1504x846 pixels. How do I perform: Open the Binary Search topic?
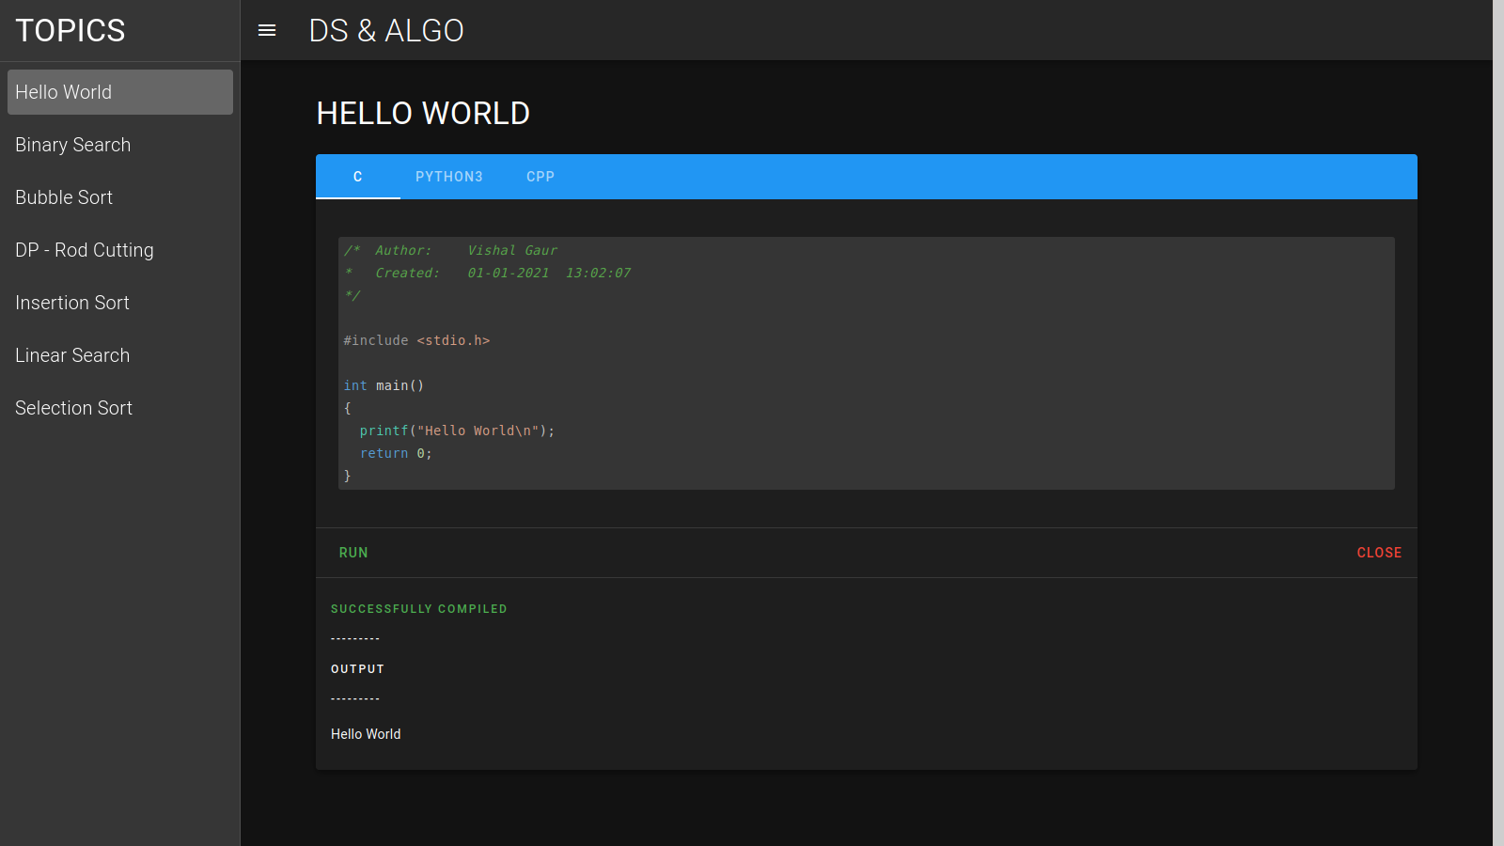[x=120, y=145]
